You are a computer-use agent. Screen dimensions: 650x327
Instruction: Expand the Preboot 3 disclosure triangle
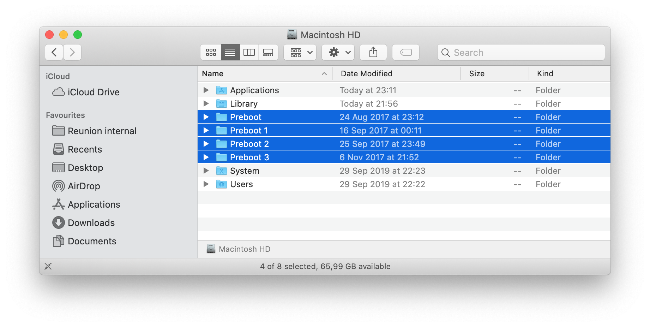(206, 157)
